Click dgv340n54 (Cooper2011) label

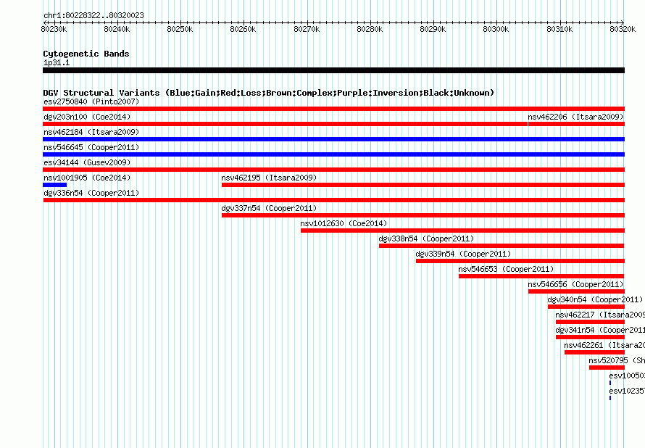coord(595,299)
